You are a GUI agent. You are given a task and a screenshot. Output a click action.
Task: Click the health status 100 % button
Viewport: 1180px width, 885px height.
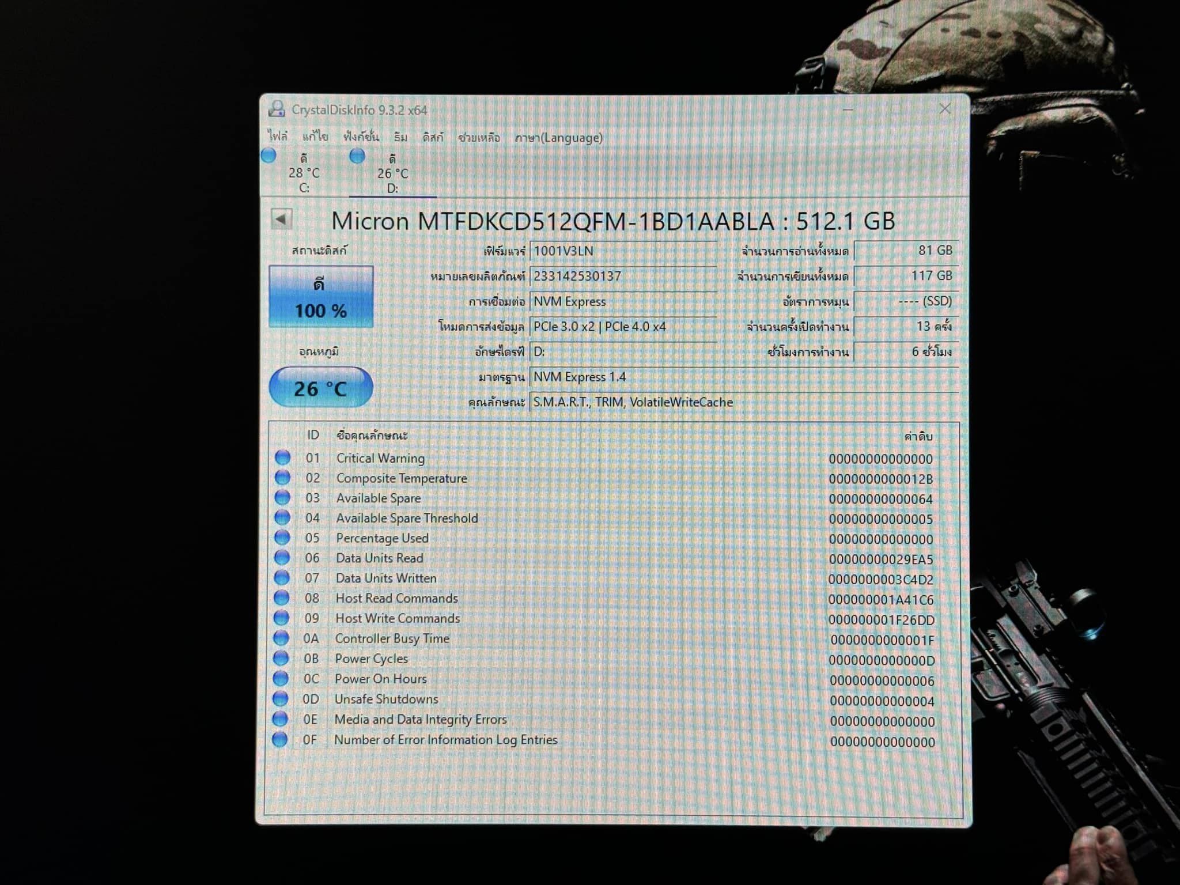pyautogui.click(x=321, y=297)
